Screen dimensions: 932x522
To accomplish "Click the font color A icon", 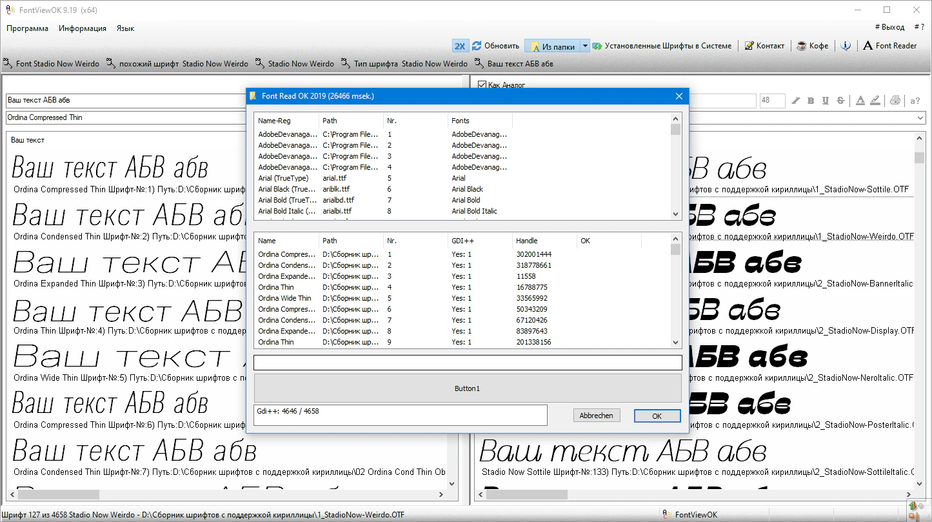I will (x=860, y=101).
